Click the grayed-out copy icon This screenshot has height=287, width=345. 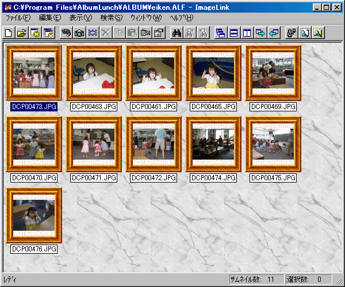tap(119, 33)
